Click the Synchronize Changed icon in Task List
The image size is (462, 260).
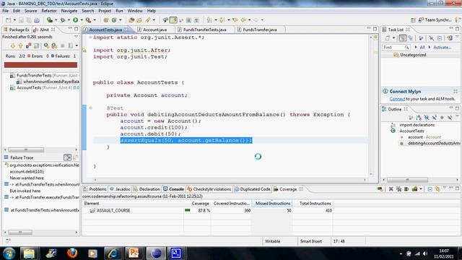449,38
